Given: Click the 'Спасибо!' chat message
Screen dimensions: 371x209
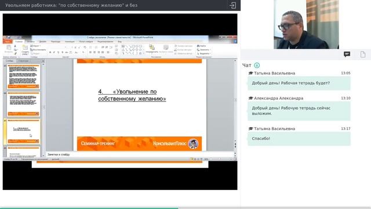Looking at the screenshot, I should 299,139.
